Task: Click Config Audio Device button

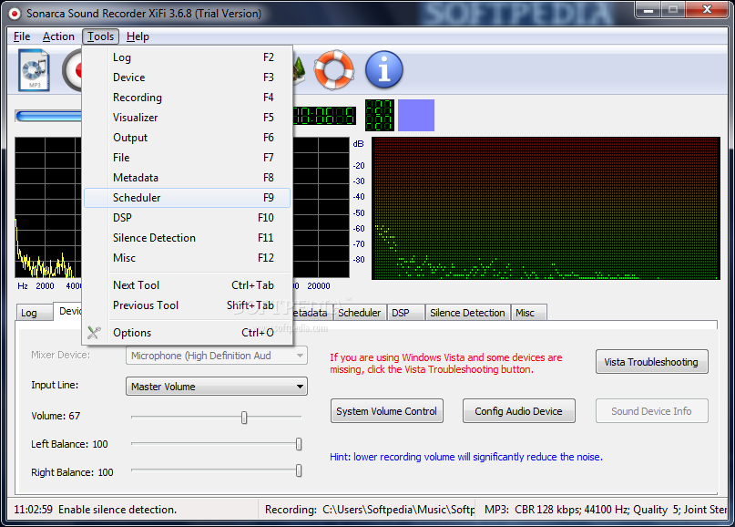Action: (519, 411)
